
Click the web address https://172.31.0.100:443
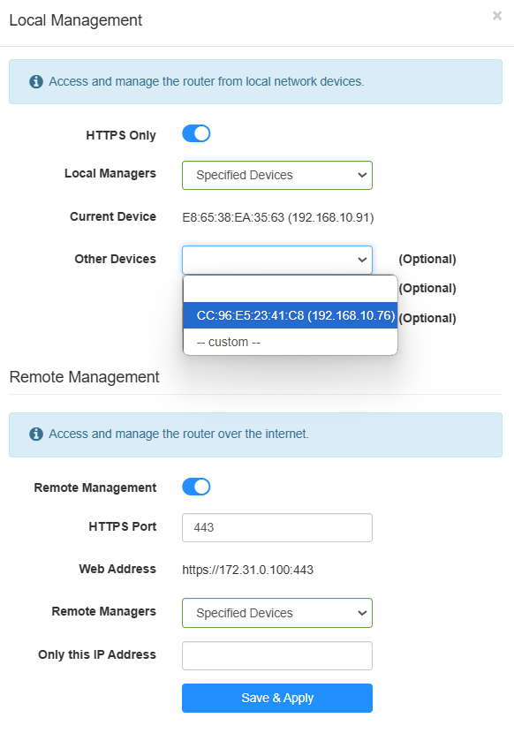click(x=248, y=570)
